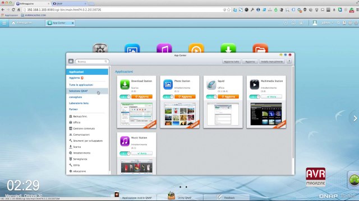Image resolution: width=359 pixels, height=201 pixels.
Task: Open Photo Station screenshot thumbnail
Action: (x=179, y=114)
